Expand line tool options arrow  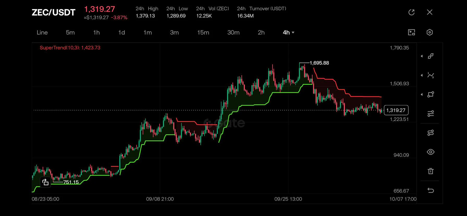[422, 56]
